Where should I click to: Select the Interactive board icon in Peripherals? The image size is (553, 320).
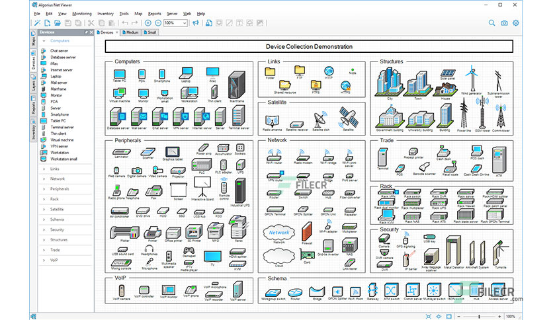(x=202, y=186)
